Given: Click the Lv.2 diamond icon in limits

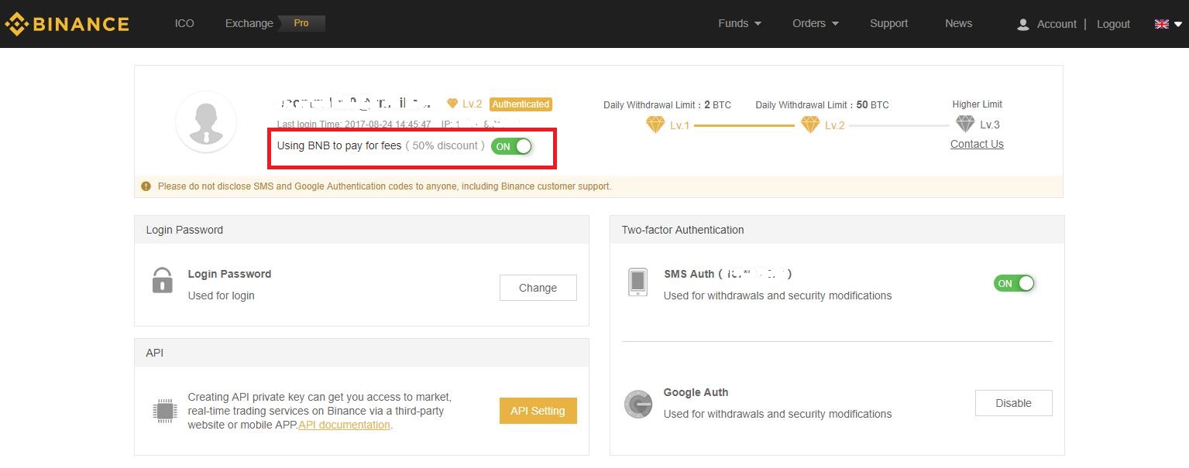Looking at the screenshot, I should [x=810, y=125].
